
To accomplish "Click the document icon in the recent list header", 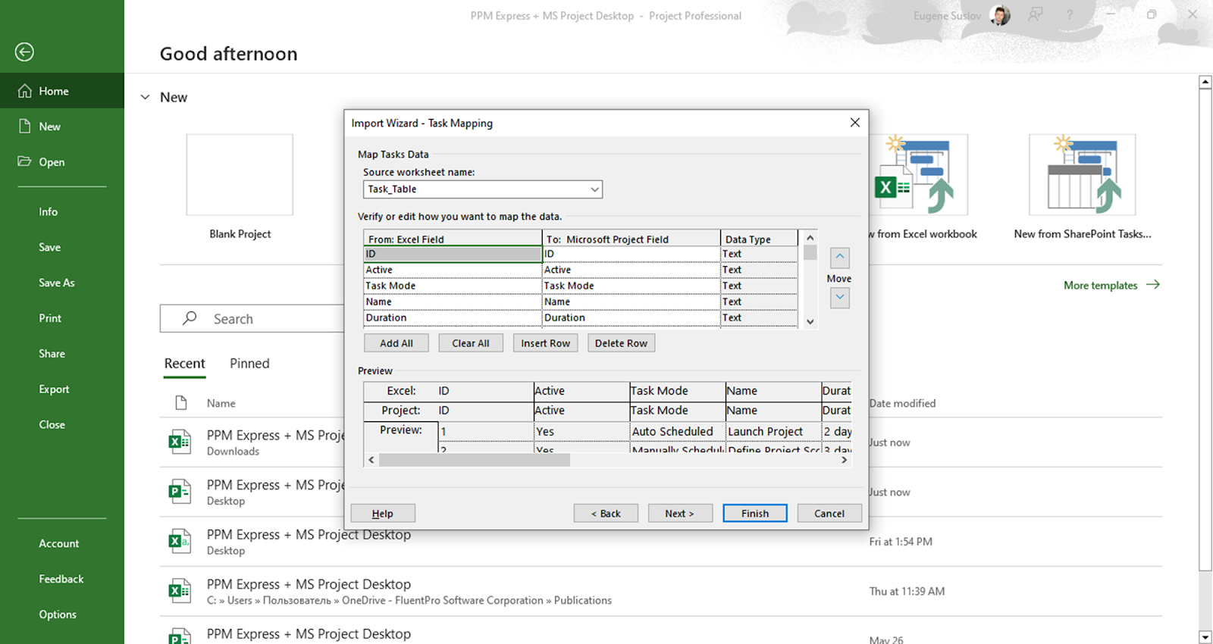I will click(x=180, y=403).
